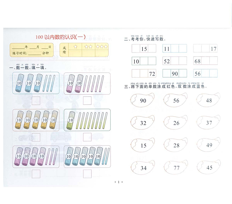Click answer box under the green bundle
Viewport: 232px width, 204px height.
tap(87, 137)
